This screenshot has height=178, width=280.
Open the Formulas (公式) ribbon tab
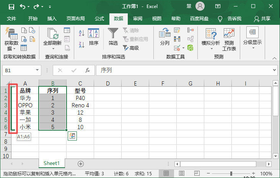(99, 19)
